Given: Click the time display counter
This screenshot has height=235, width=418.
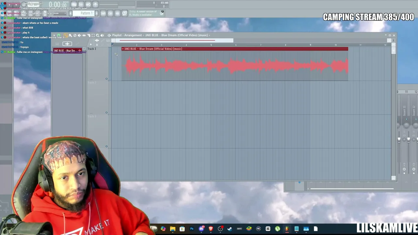Looking at the screenshot, I should 58,5.
